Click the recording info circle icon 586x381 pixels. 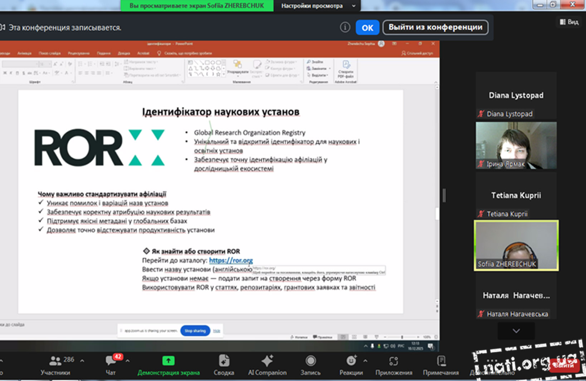tap(345, 28)
